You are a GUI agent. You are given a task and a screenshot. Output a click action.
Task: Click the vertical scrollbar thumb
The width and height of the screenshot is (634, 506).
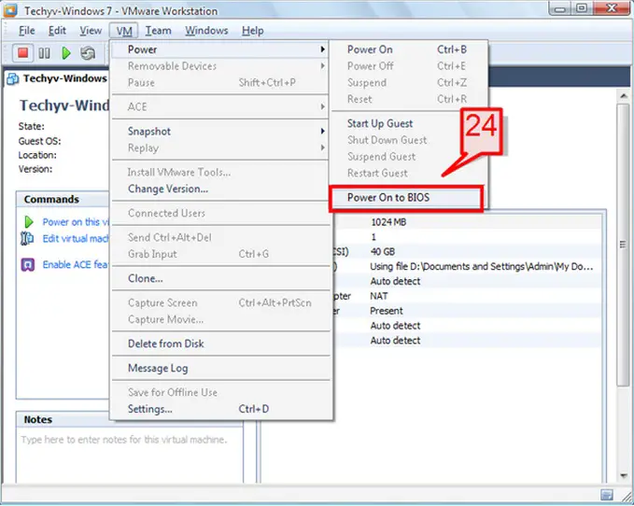click(x=623, y=245)
